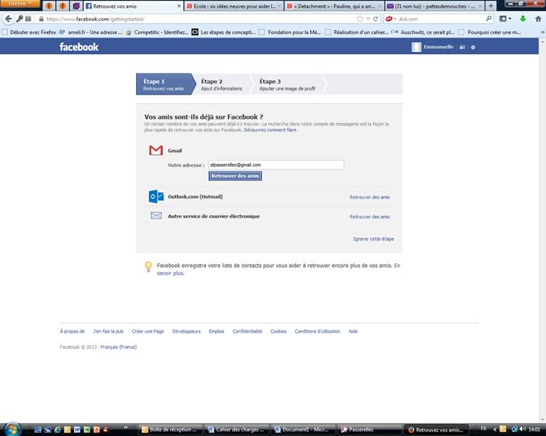Switch to '(71 non lus) - pattesdemouches' tab
Viewport: 546px width, 436px height.
[435, 6]
